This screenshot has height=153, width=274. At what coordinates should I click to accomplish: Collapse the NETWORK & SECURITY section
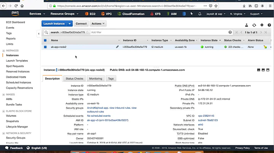pos(3,133)
